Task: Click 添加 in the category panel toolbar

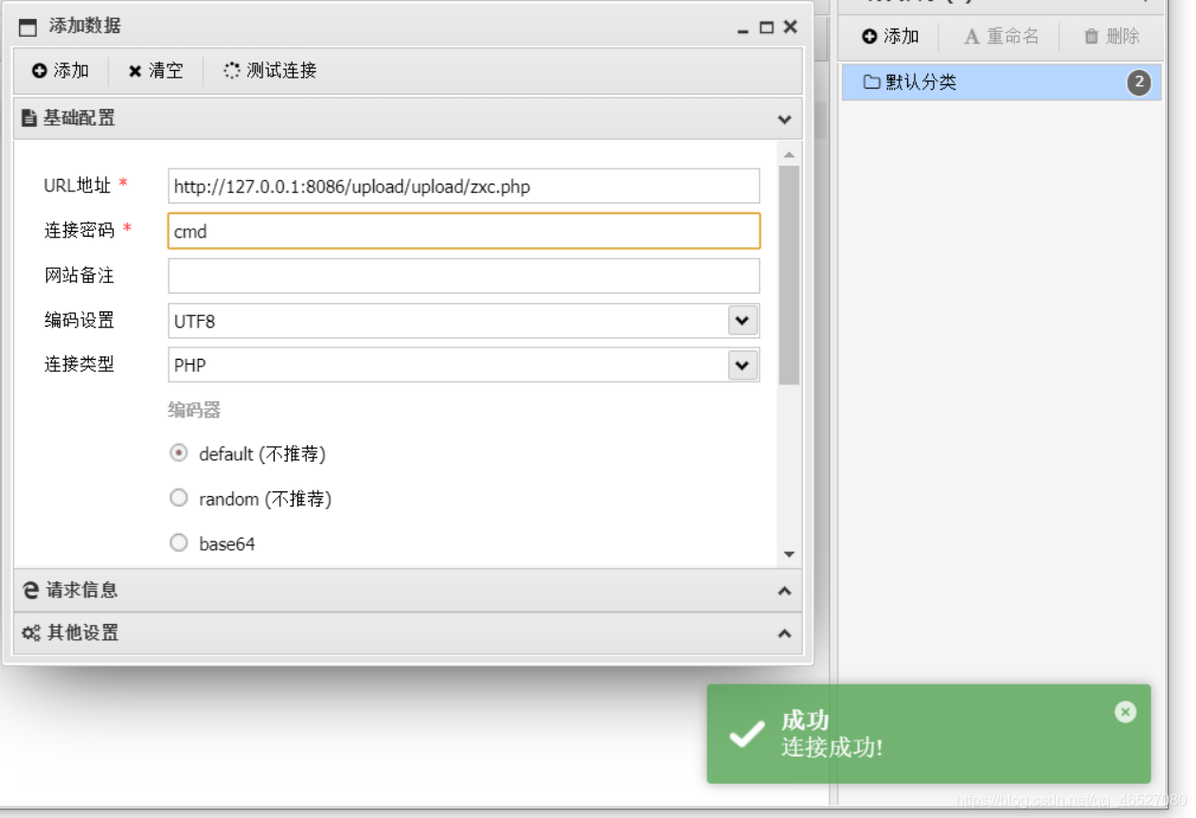Action: point(890,36)
